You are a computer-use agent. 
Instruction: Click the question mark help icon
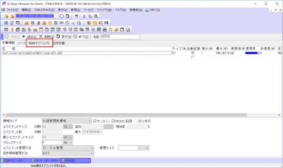pos(128,29)
